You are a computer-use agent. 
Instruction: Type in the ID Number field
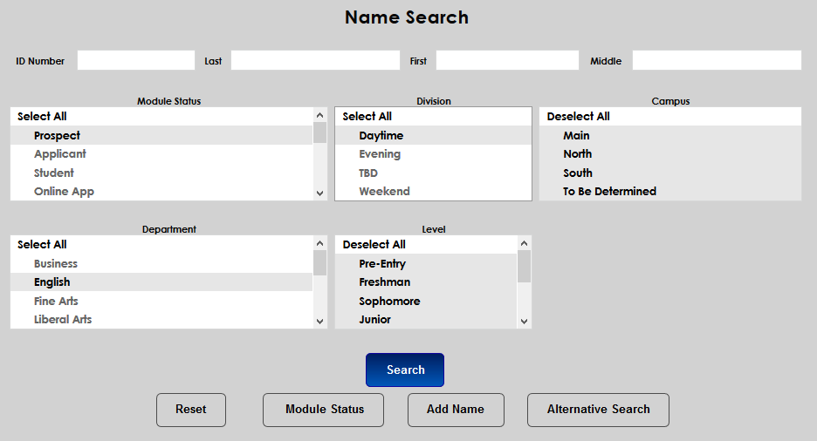pos(135,60)
